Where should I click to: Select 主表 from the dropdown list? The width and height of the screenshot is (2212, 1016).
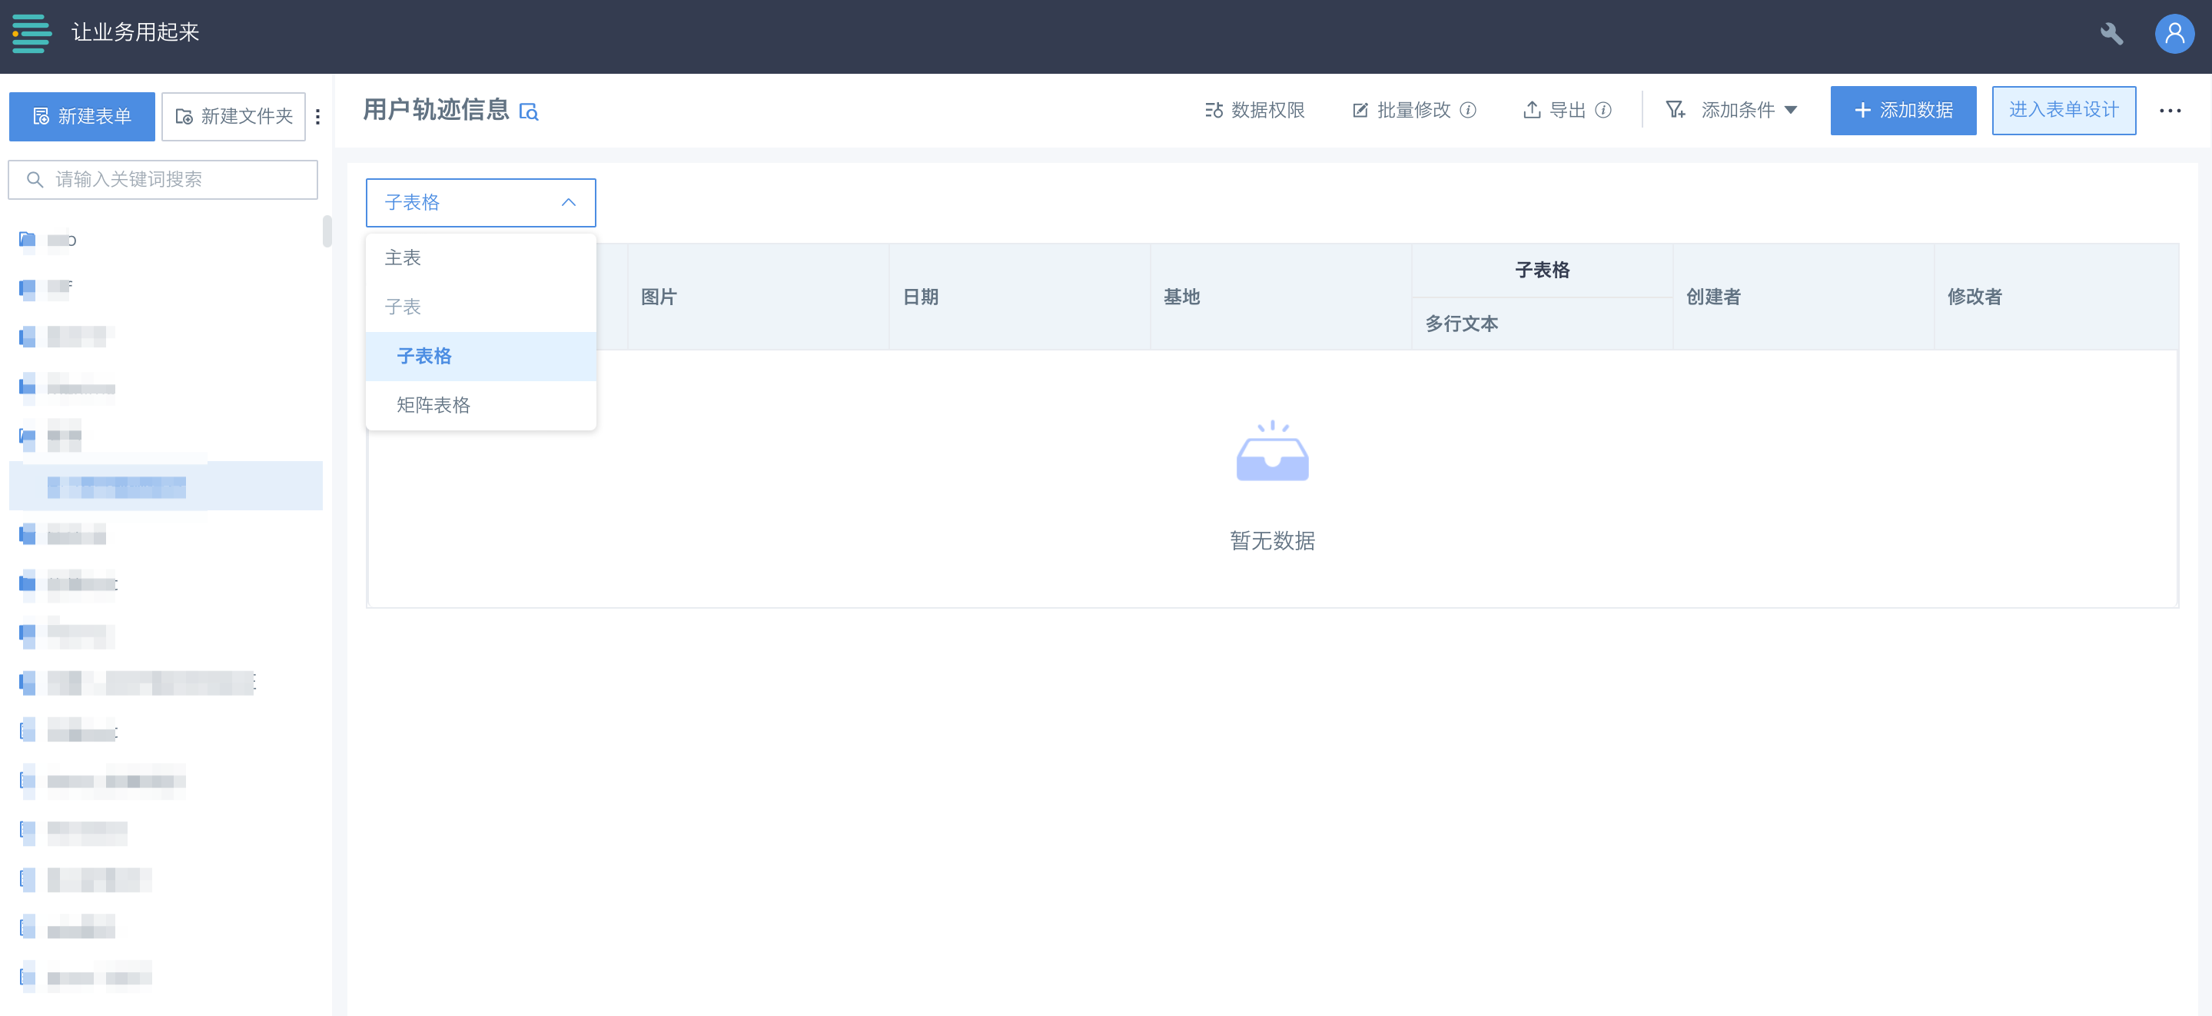[x=403, y=257]
